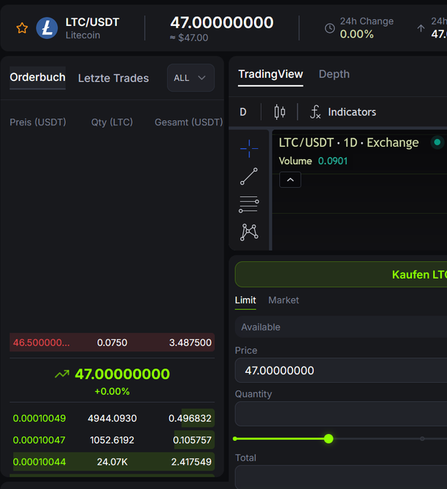
Task: Open the candlestick chart style selector
Action: 279,112
